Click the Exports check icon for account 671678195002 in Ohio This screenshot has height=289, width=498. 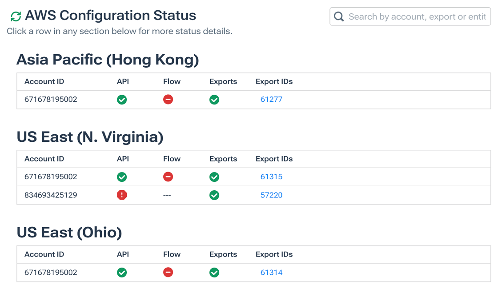pos(214,273)
